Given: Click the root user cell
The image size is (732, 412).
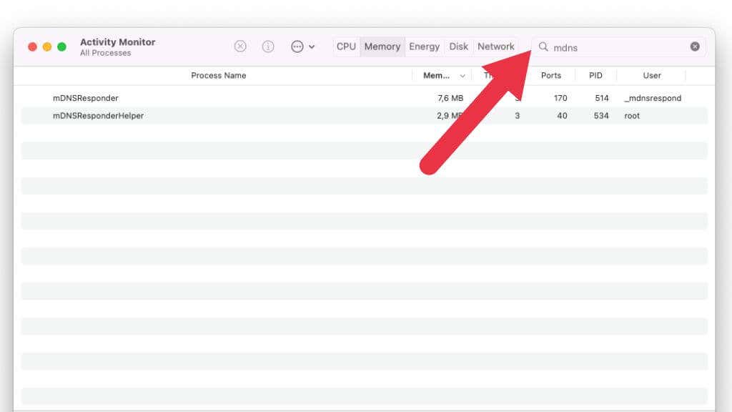Looking at the screenshot, I should coord(632,115).
